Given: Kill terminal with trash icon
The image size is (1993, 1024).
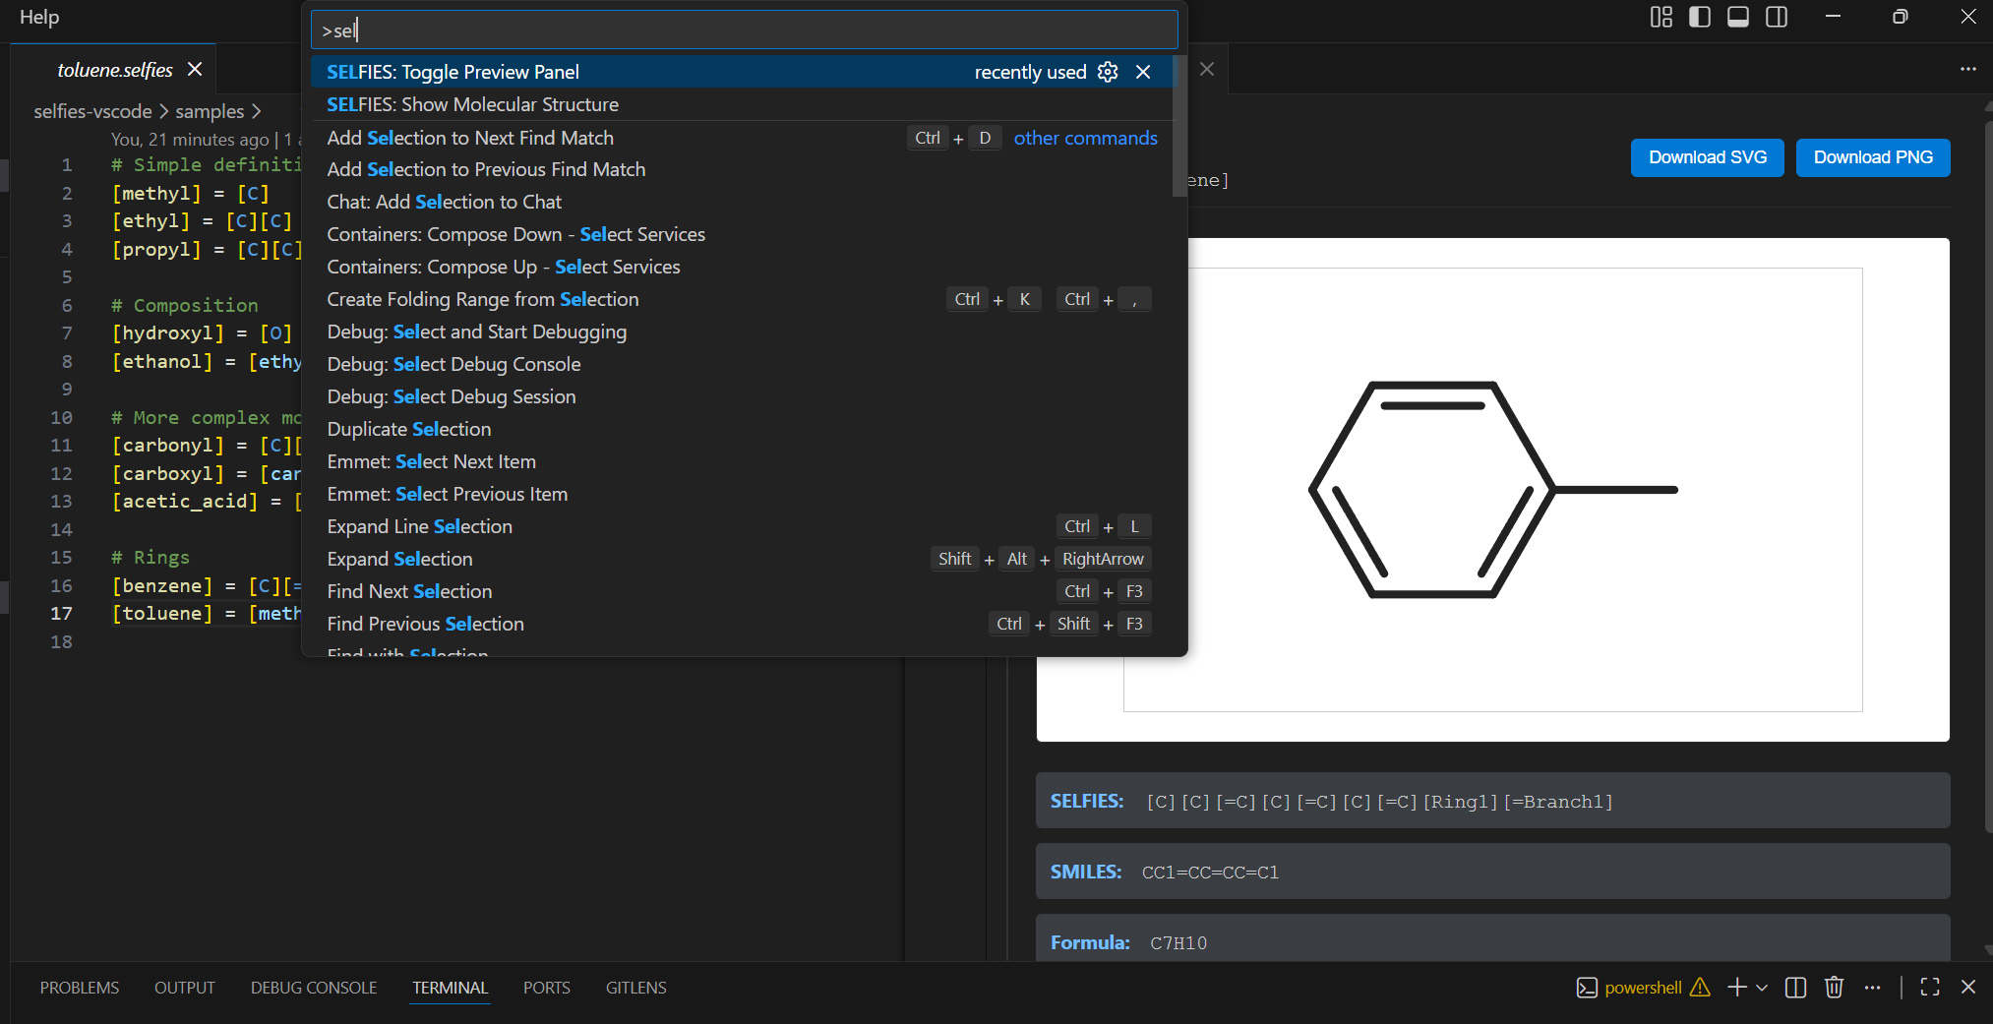Looking at the screenshot, I should point(1834,988).
